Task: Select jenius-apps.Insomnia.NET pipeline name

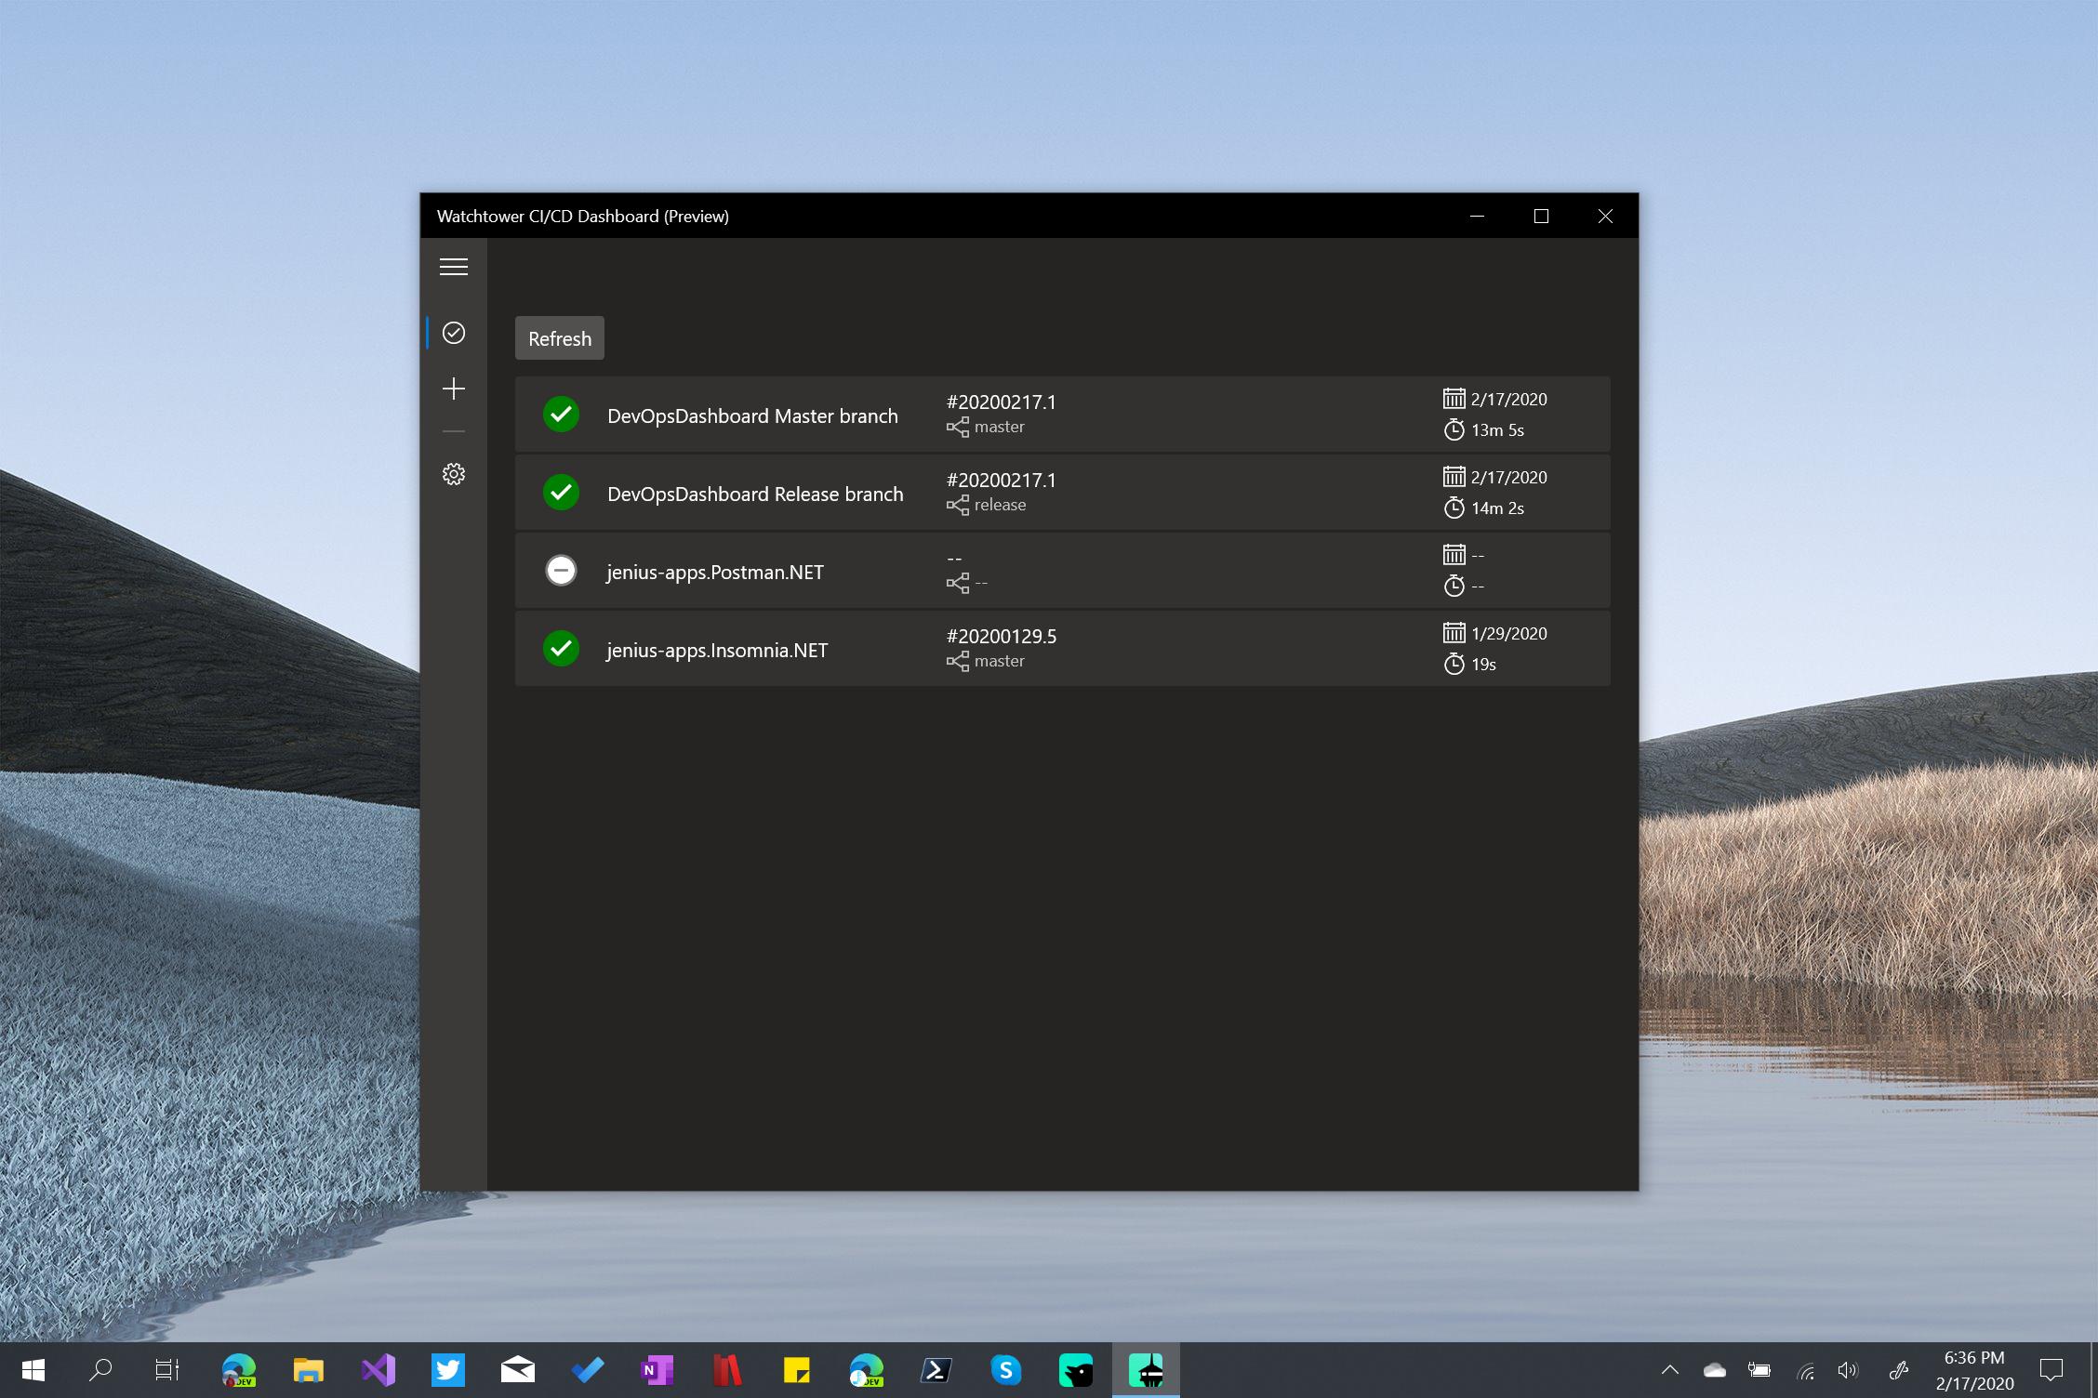Action: [717, 651]
